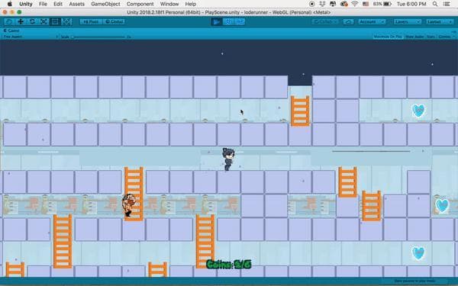
Task: Open the Gizmos dropdown
Action: 446,37
